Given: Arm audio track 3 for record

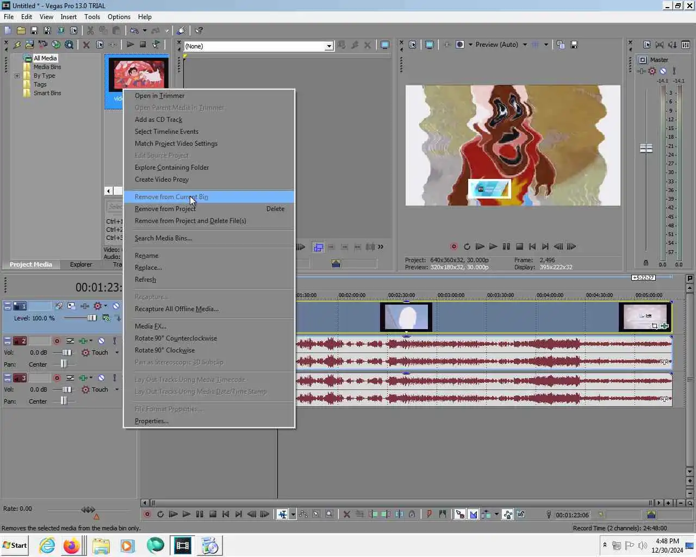Looking at the screenshot, I should pos(57,378).
